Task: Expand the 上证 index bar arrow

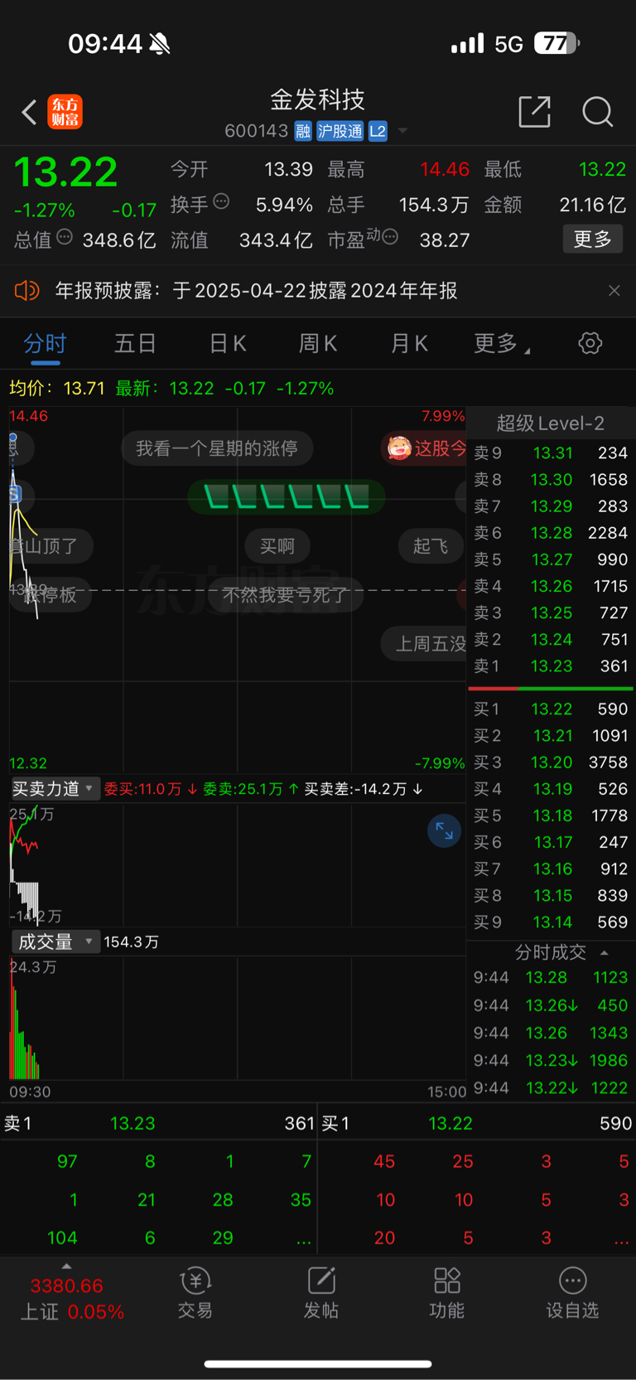Action: click(x=66, y=1266)
